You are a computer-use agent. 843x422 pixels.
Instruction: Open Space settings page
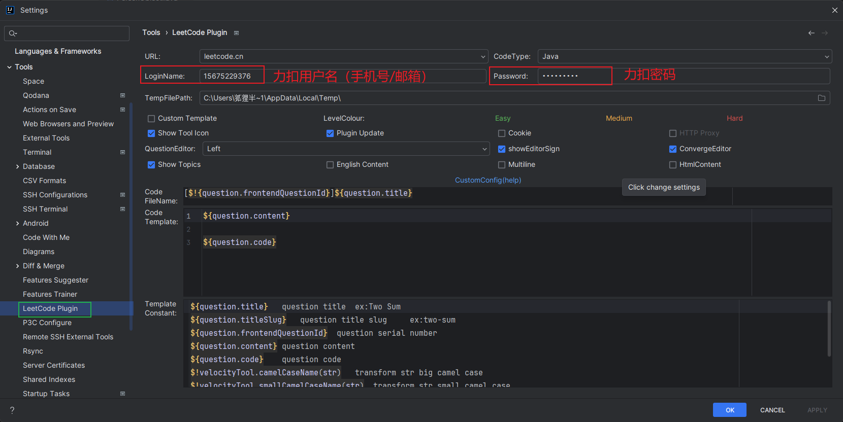coord(34,81)
